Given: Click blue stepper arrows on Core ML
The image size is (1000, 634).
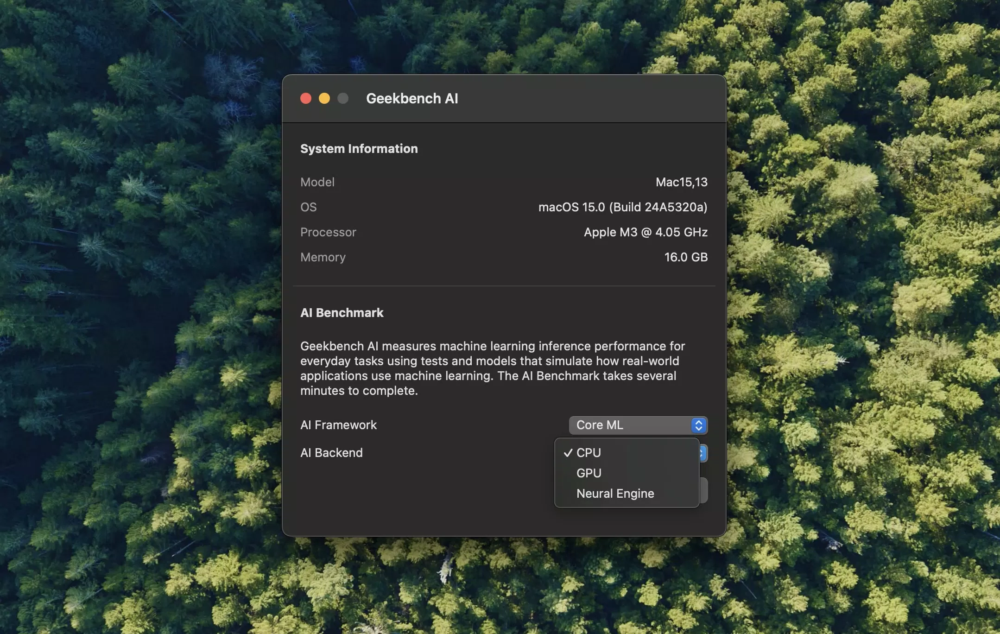Looking at the screenshot, I should click(x=699, y=425).
